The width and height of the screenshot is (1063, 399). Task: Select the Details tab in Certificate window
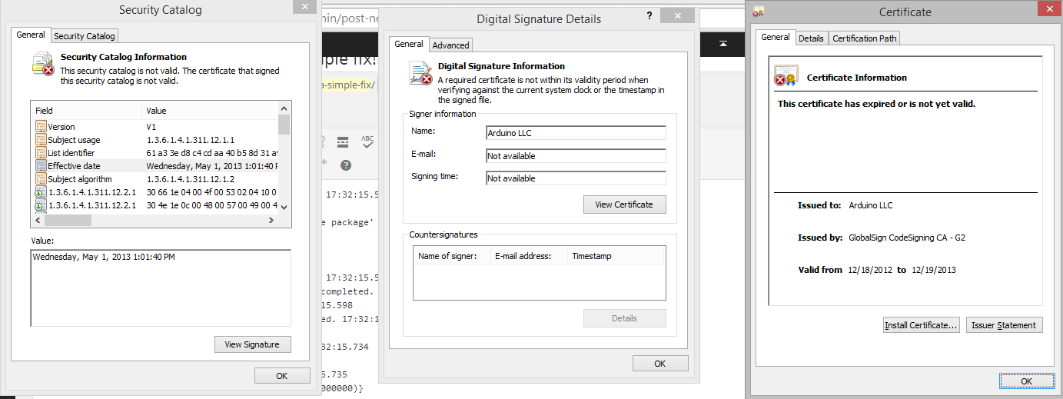pyautogui.click(x=811, y=38)
